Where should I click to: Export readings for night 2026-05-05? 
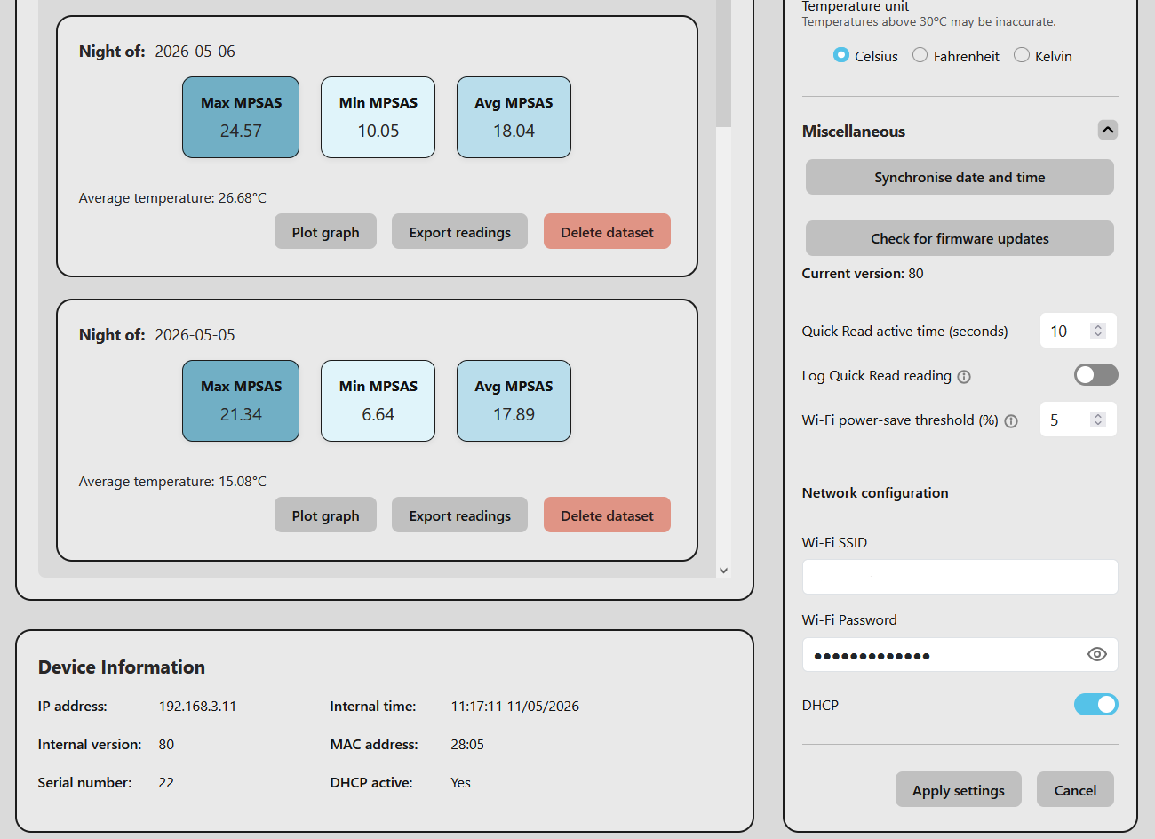[x=459, y=515]
